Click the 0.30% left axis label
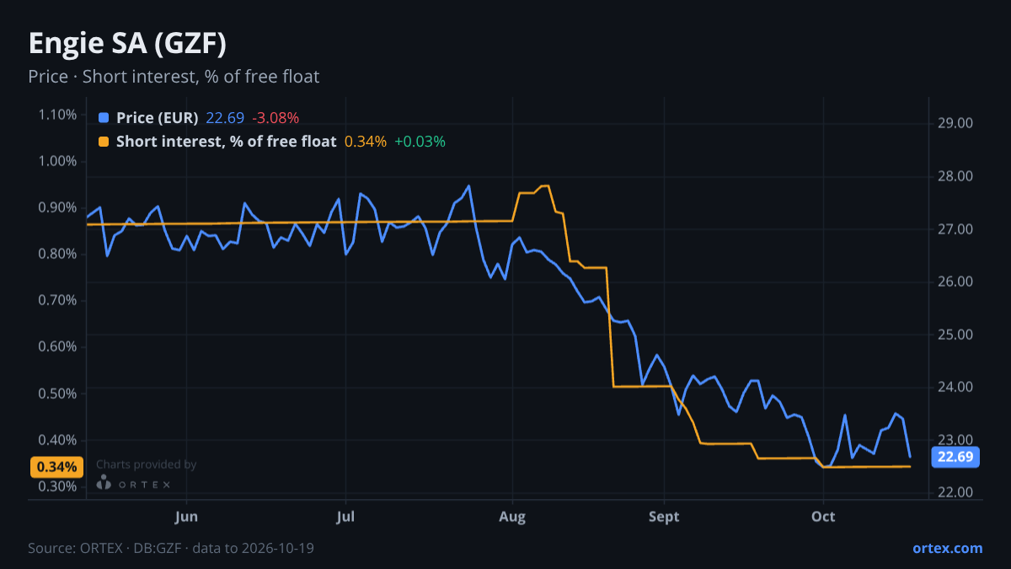1011x569 pixels. pos(57,486)
